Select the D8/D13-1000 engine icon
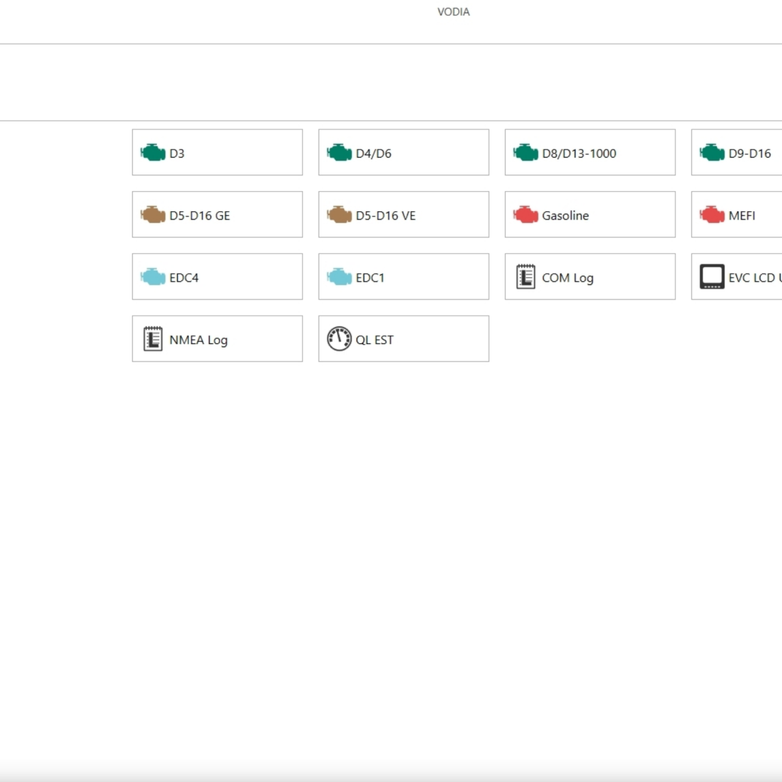 526,153
